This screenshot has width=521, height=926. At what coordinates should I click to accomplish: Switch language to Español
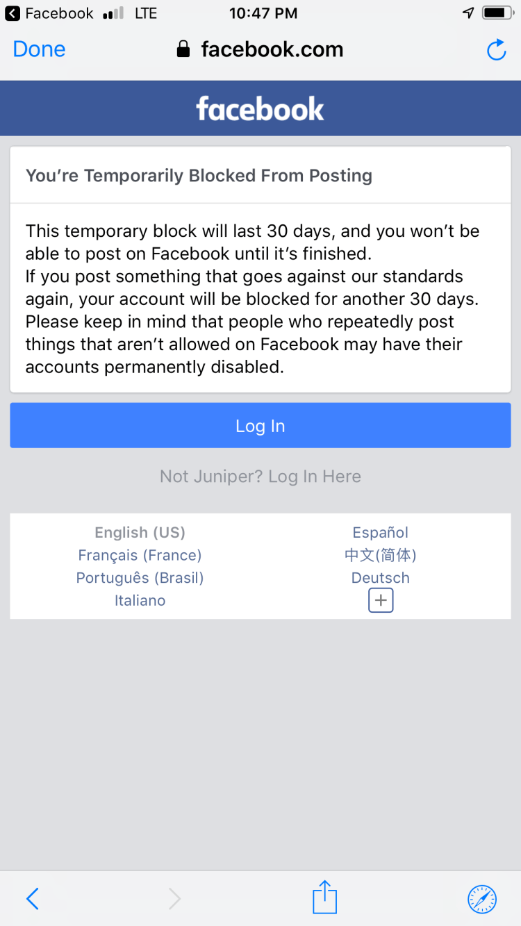tap(381, 533)
